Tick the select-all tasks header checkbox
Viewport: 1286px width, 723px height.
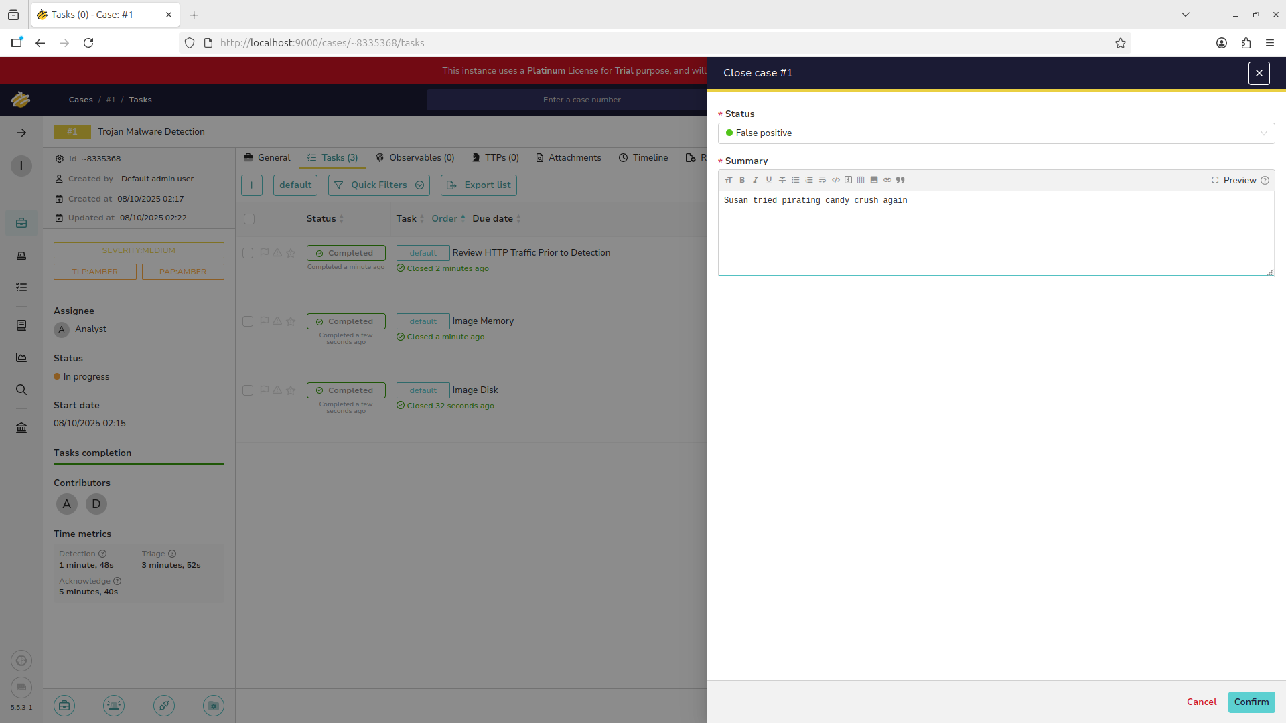click(x=249, y=219)
